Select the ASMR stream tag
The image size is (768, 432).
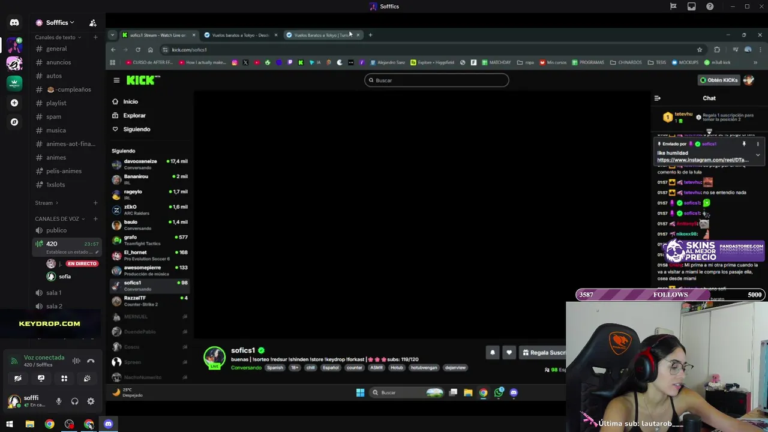click(x=376, y=368)
